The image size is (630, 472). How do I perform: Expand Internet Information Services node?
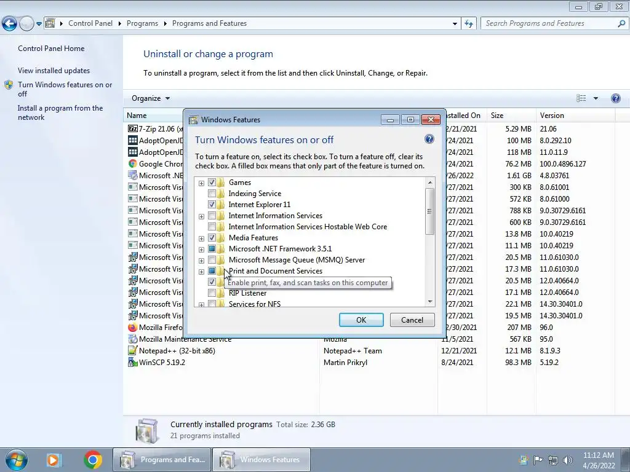[201, 217]
